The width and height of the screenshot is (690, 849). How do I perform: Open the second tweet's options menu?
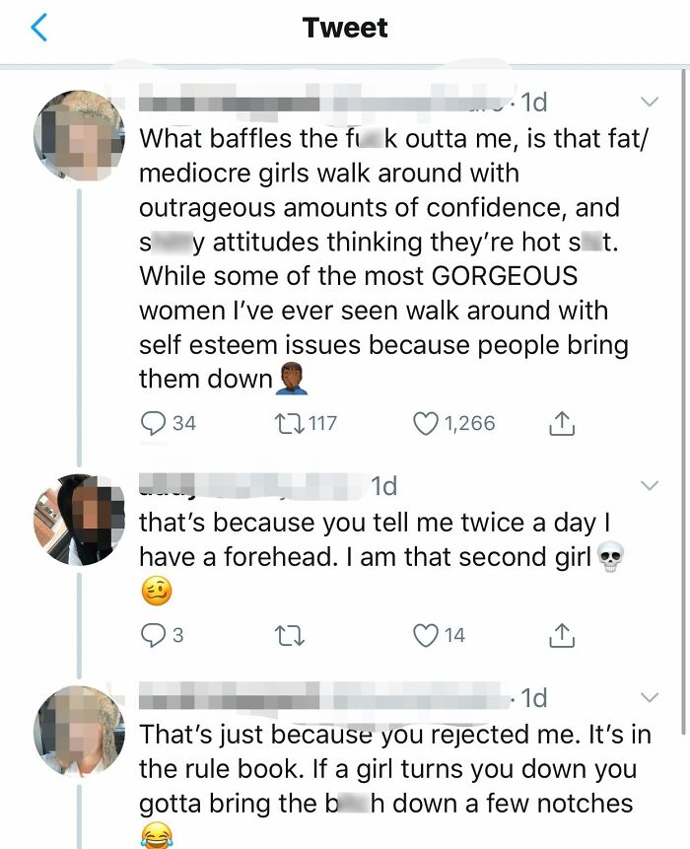(x=649, y=485)
